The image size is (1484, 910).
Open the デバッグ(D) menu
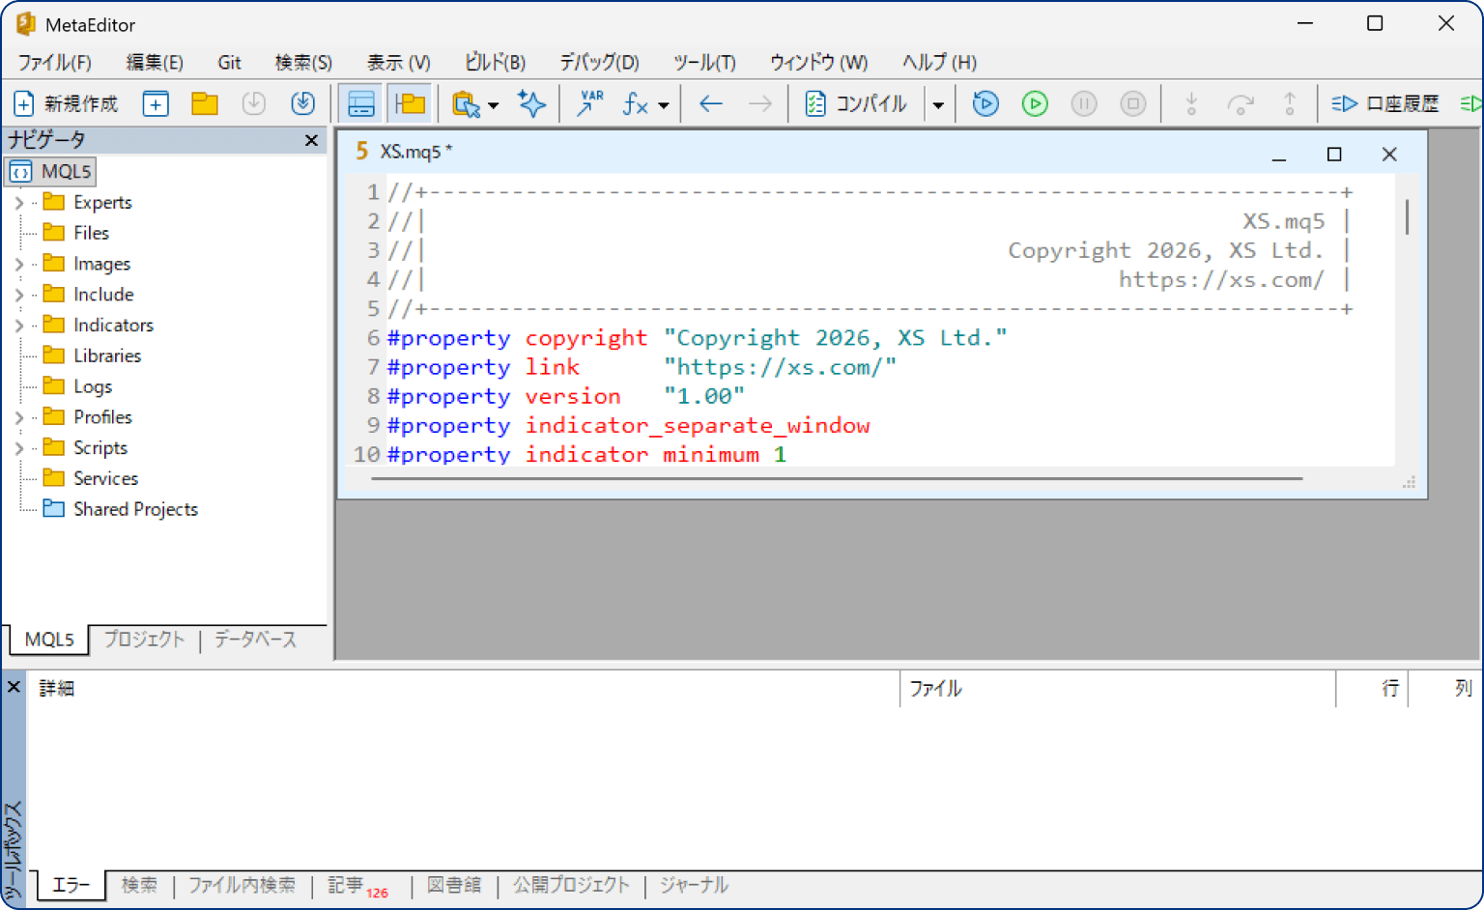(599, 63)
